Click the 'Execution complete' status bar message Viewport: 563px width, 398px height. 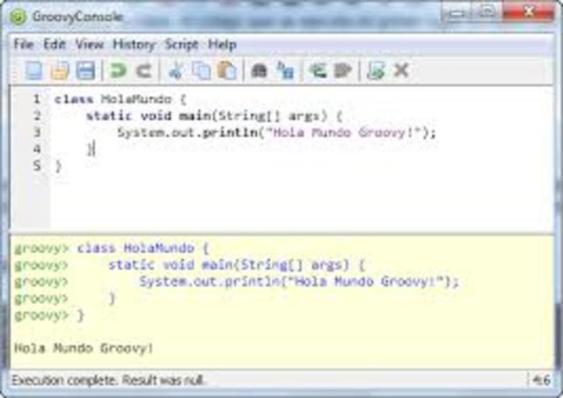[x=108, y=380]
